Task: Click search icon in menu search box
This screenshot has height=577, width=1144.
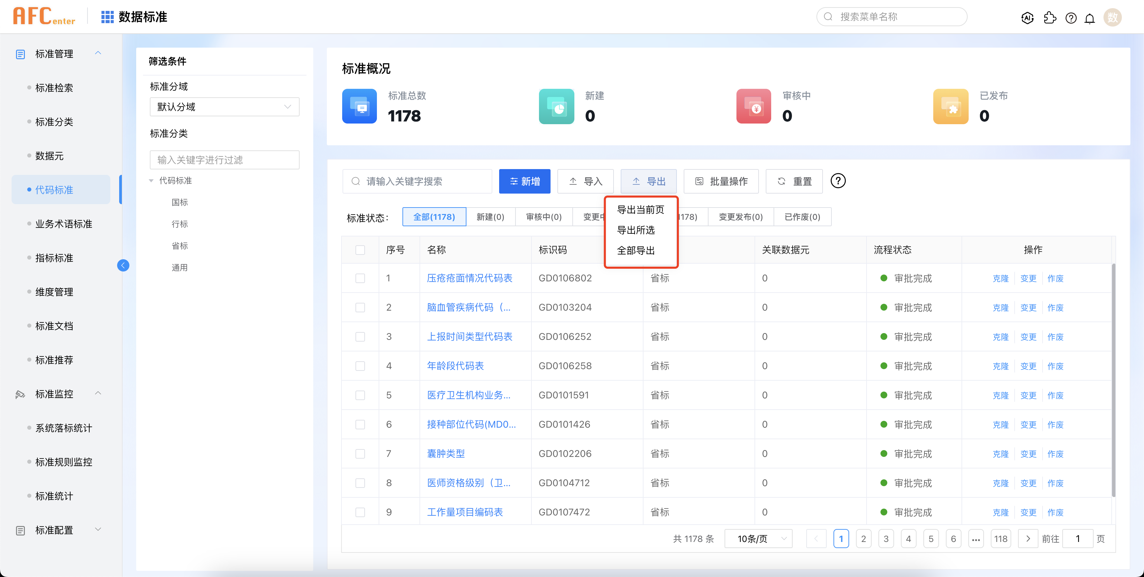Action: (x=828, y=17)
